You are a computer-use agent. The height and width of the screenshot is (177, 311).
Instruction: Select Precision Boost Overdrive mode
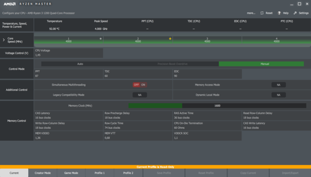coord(172,64)
